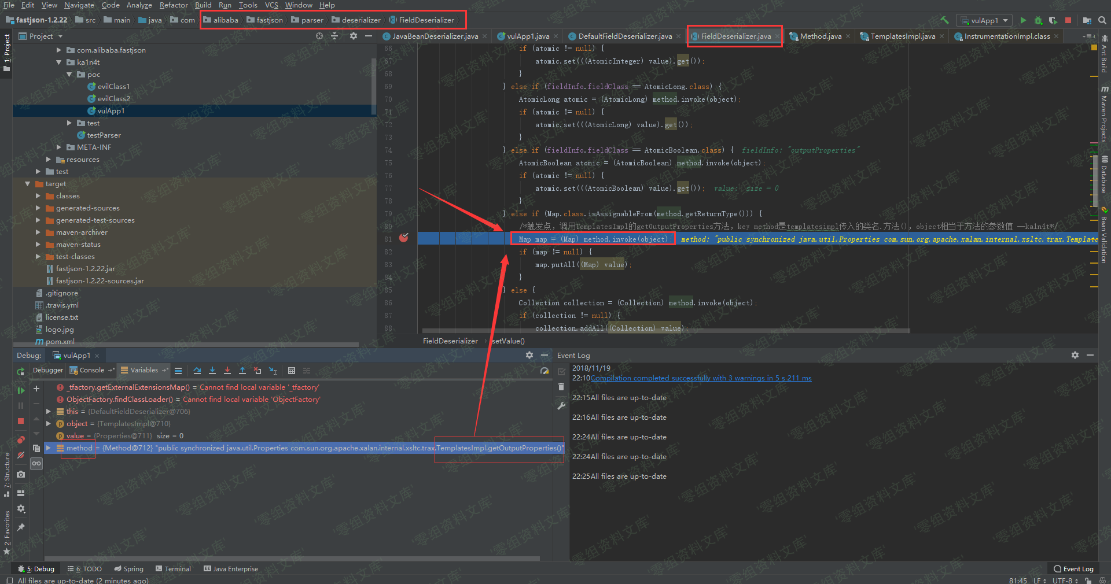Open the Terminal tool window button
Screen dimensions: 1111x584
coord(173,569)
